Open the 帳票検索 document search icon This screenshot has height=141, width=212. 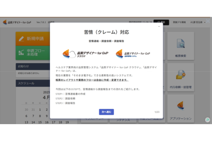point(181,43)
